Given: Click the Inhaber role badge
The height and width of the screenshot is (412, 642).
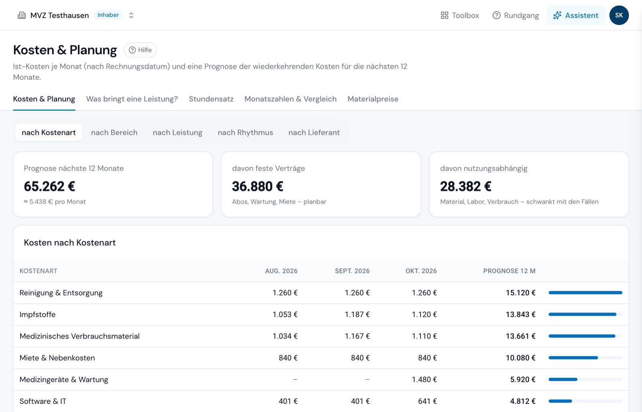Looking at the screenshot, I should coord(108,15).
